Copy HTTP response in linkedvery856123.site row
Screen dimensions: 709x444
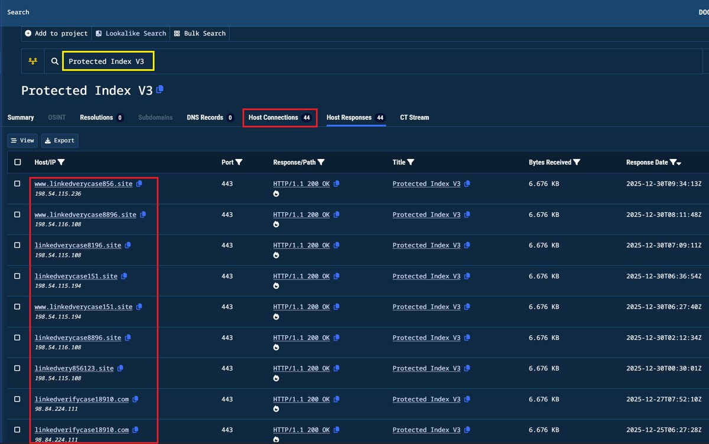point(336,368)
